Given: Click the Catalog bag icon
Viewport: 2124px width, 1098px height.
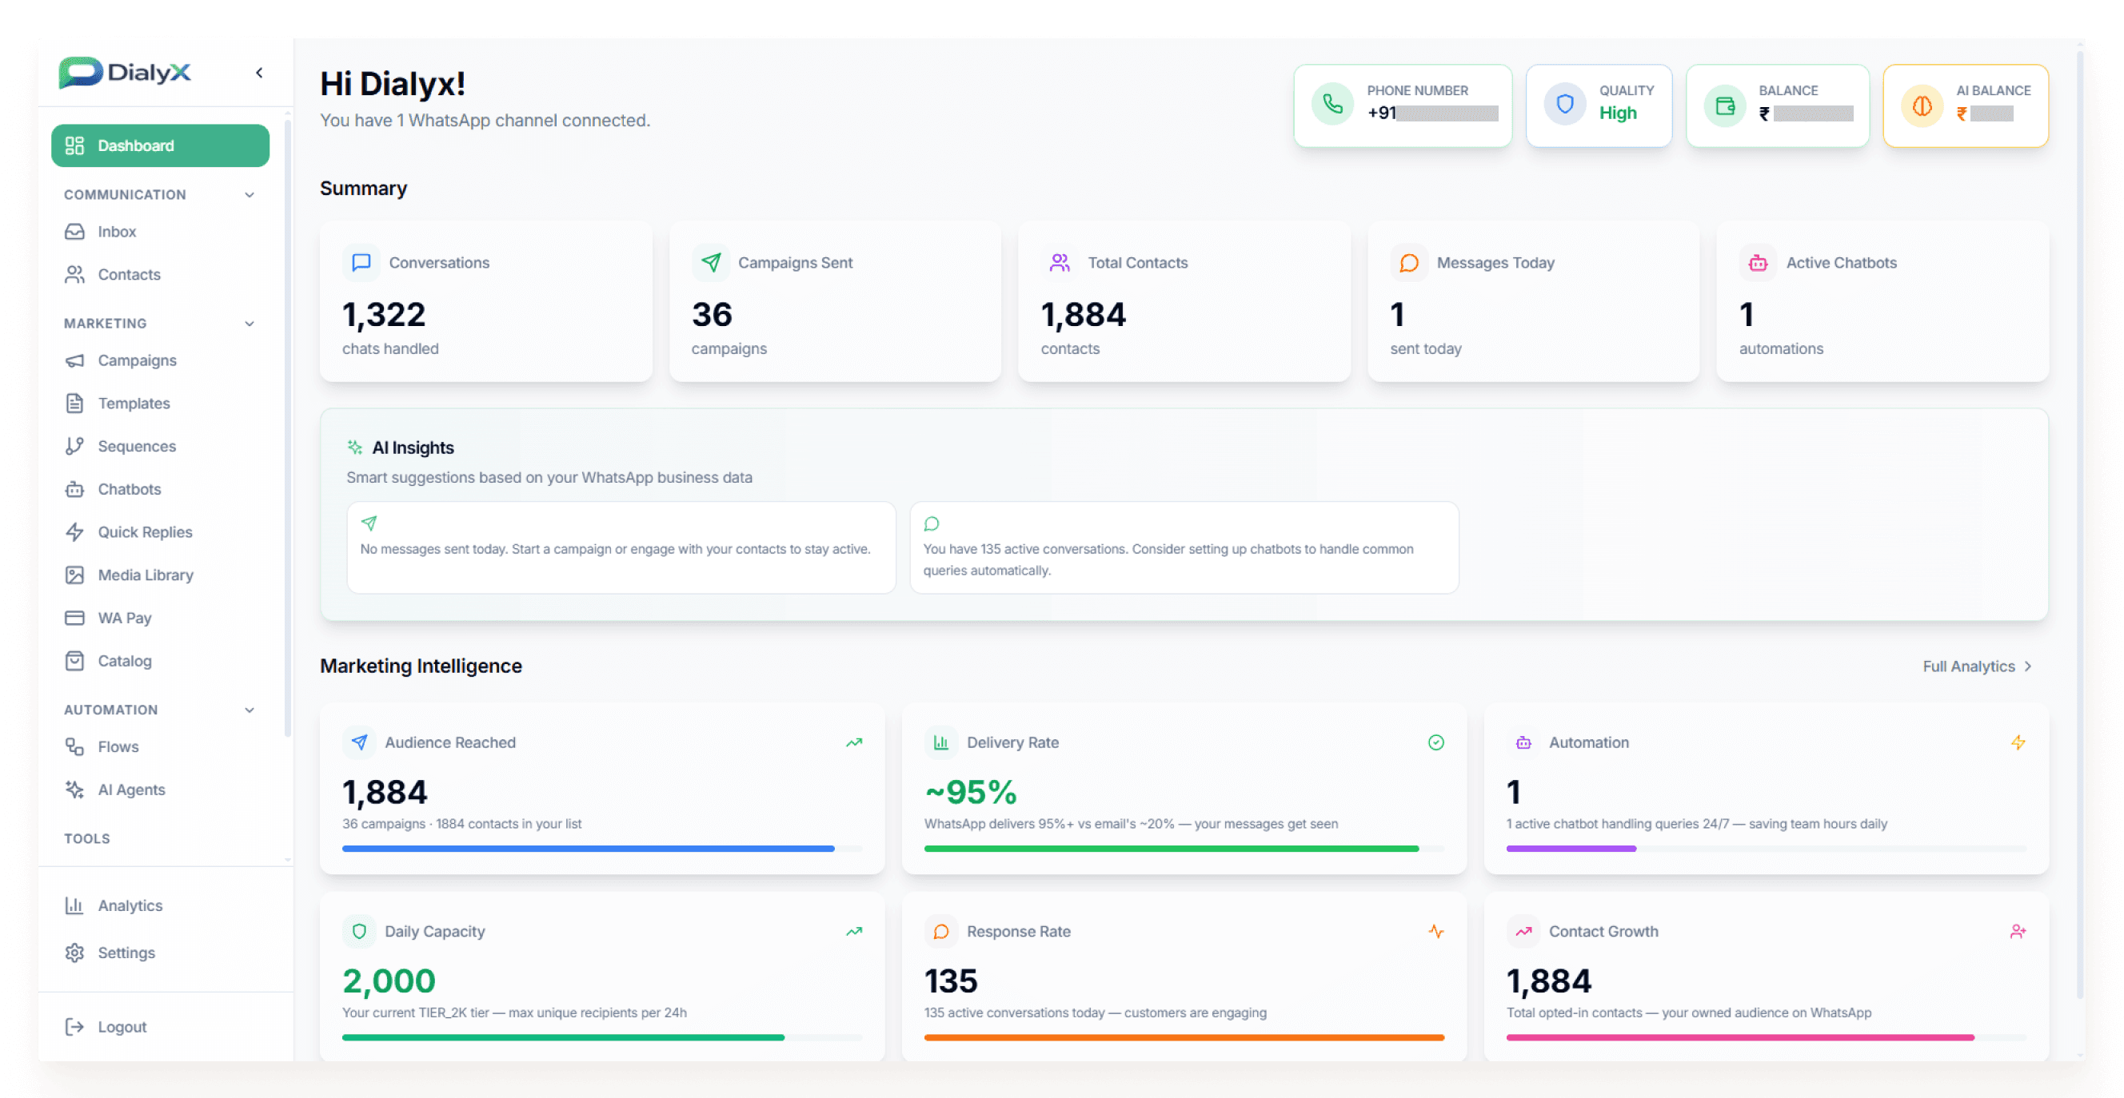Looking at the screenshot, I should pyautogui.click(x=75, y=661).
